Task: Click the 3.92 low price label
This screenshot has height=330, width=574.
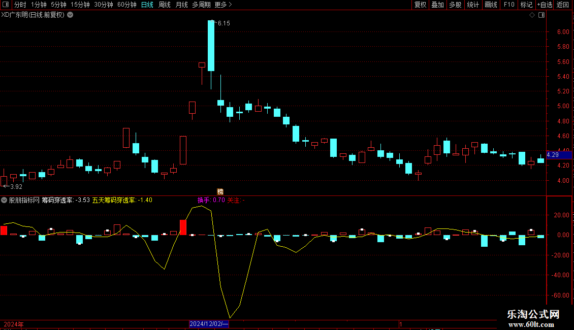Action: pos(16,187)
